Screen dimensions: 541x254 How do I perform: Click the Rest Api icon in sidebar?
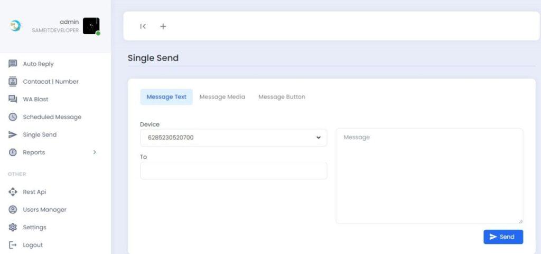point(13,192)
